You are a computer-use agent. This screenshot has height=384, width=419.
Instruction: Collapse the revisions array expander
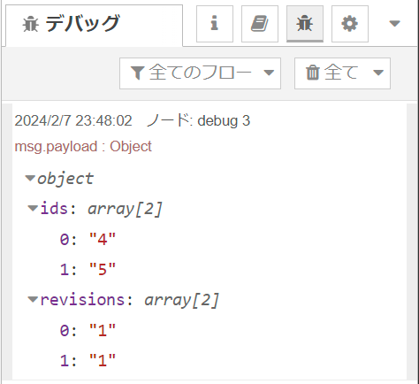33,300
